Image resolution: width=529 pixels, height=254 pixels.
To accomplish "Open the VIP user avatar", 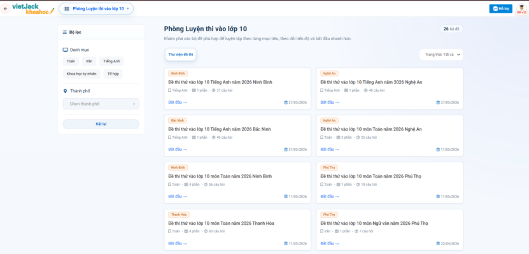I will pyautogui.click(x=521, y=9).
